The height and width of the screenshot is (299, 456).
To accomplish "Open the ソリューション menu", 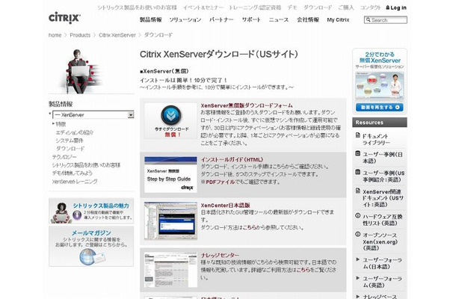I will (x=185, y=19).
